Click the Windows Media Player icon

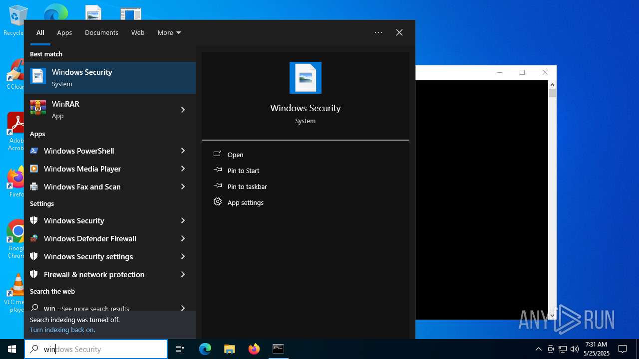pos(34,169)
